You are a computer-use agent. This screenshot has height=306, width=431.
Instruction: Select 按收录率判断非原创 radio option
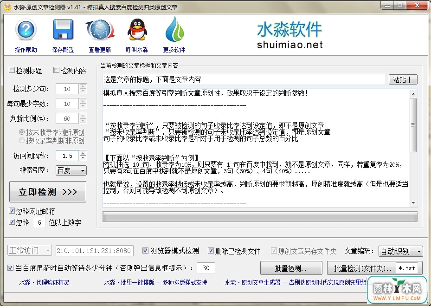[x=22, y=140]
